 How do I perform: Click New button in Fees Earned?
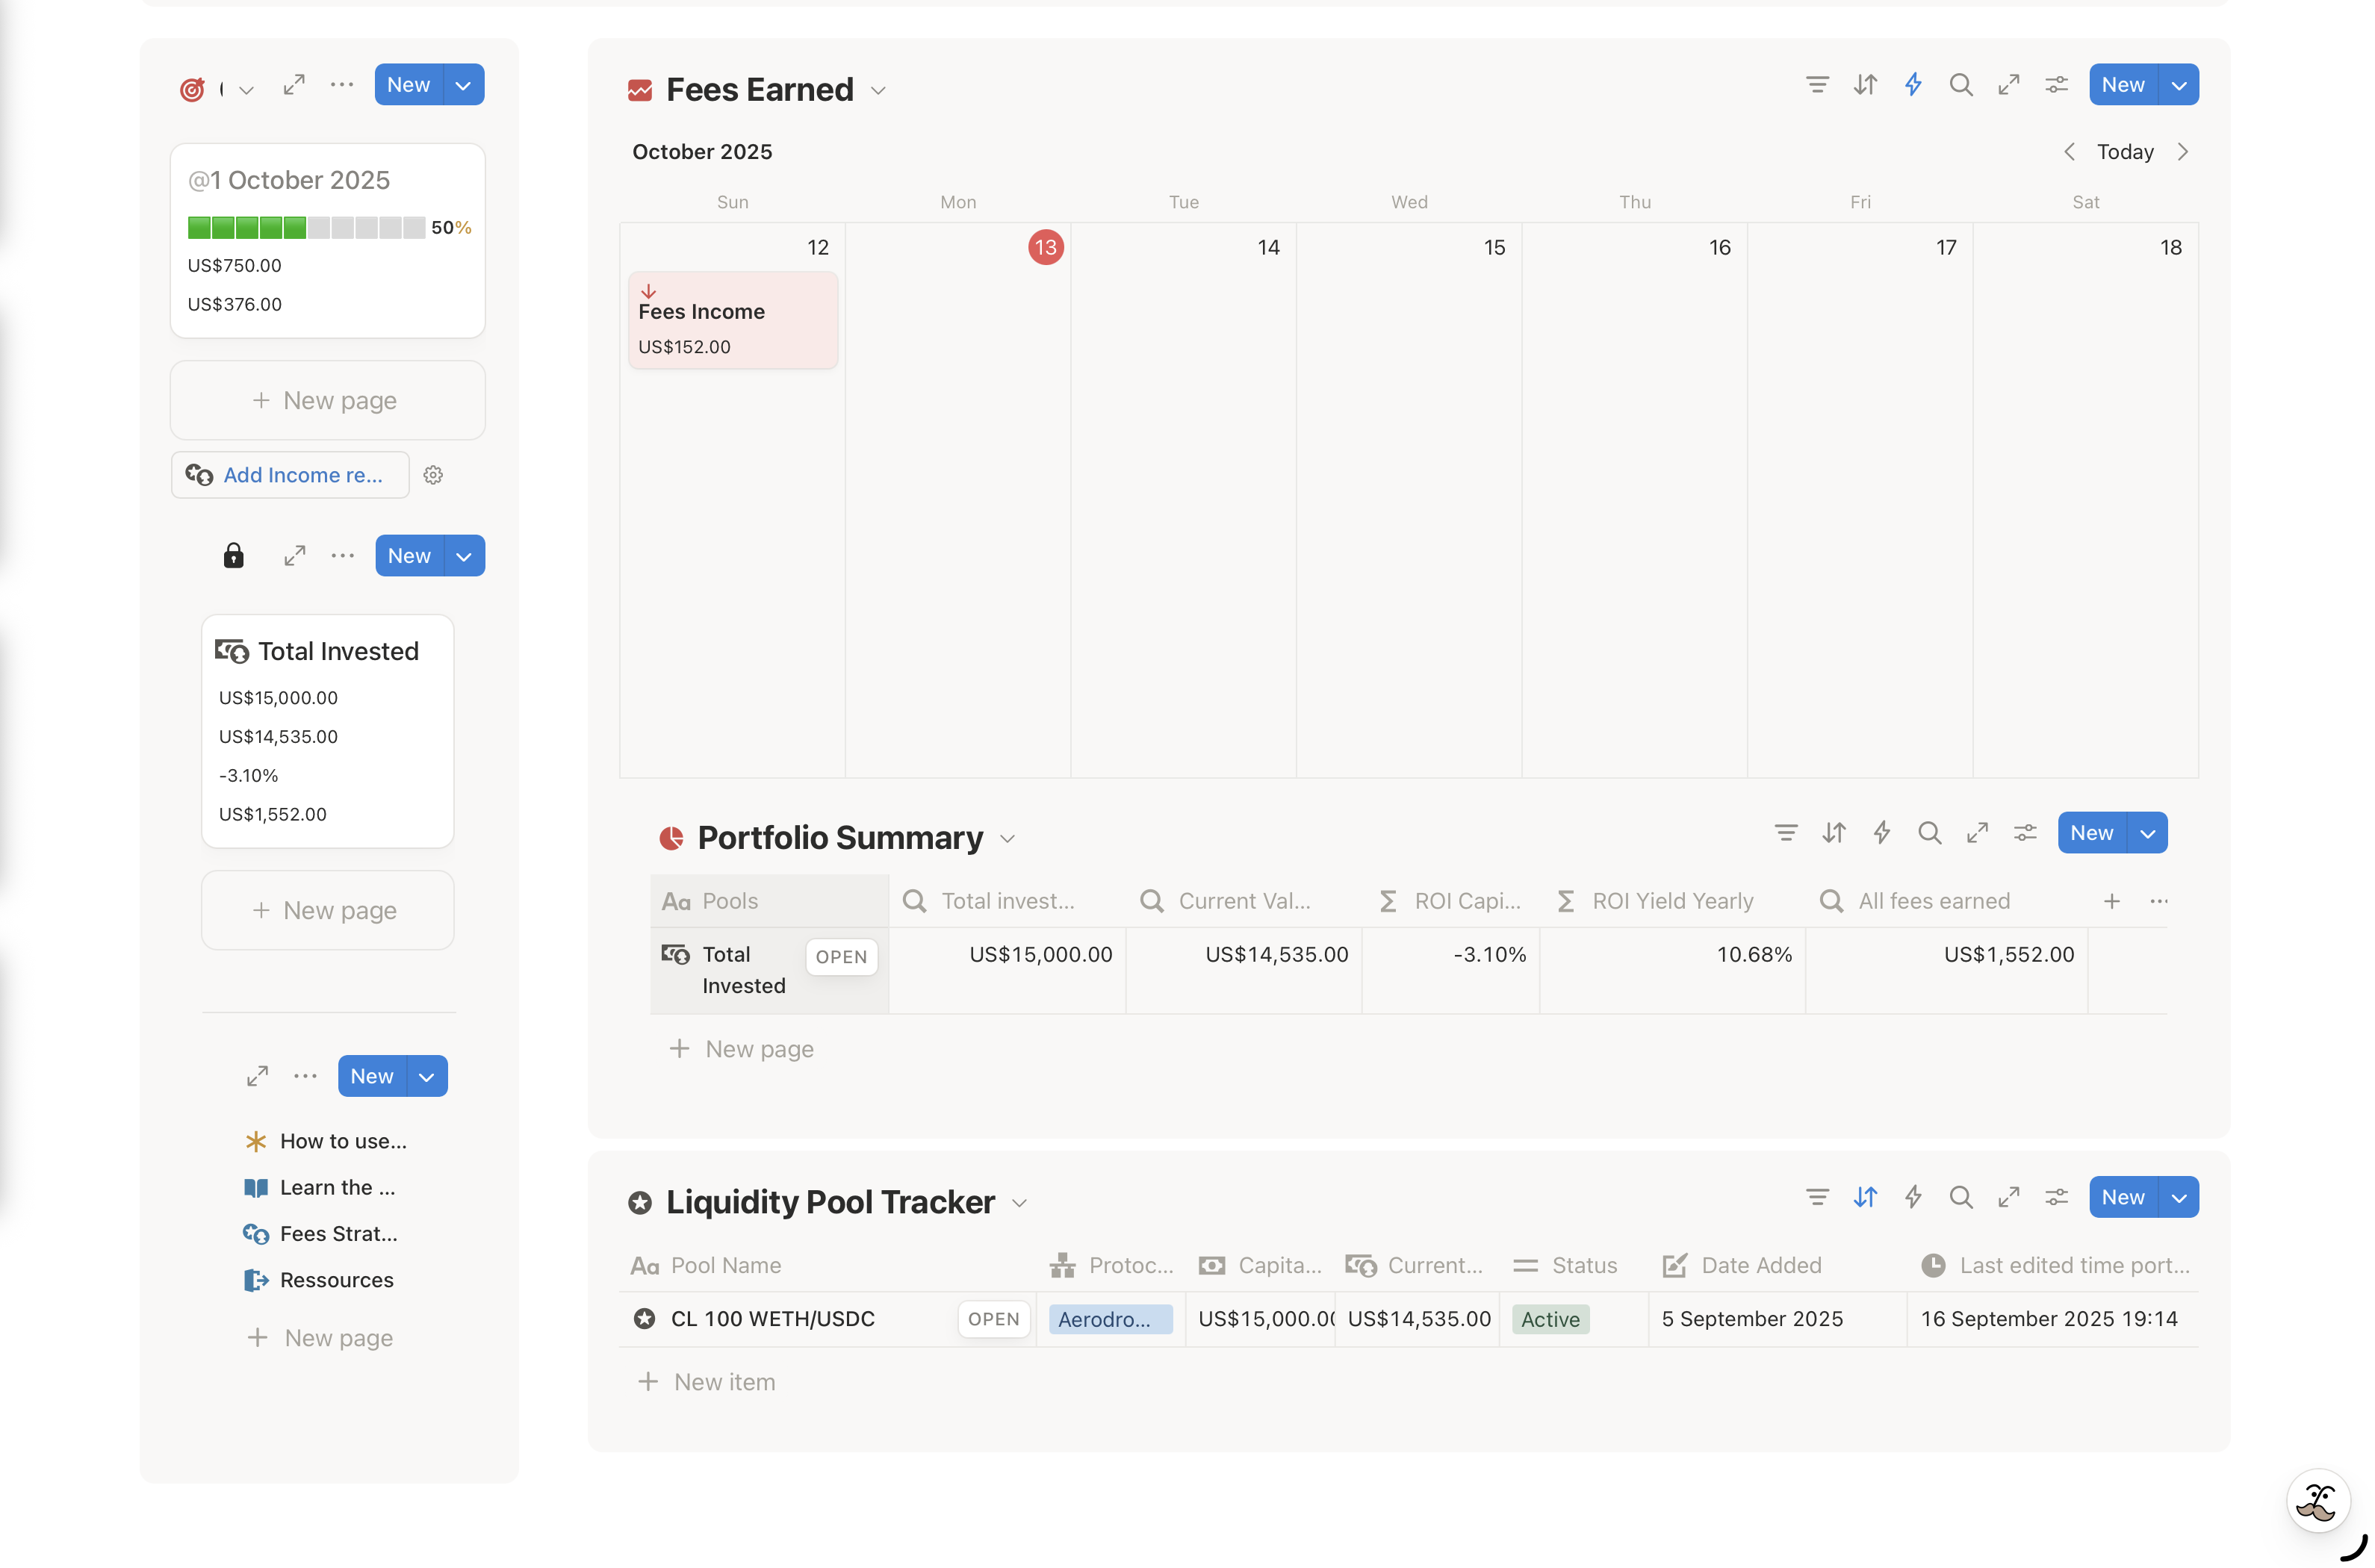pyautogui.click(x=2123, y=85)
